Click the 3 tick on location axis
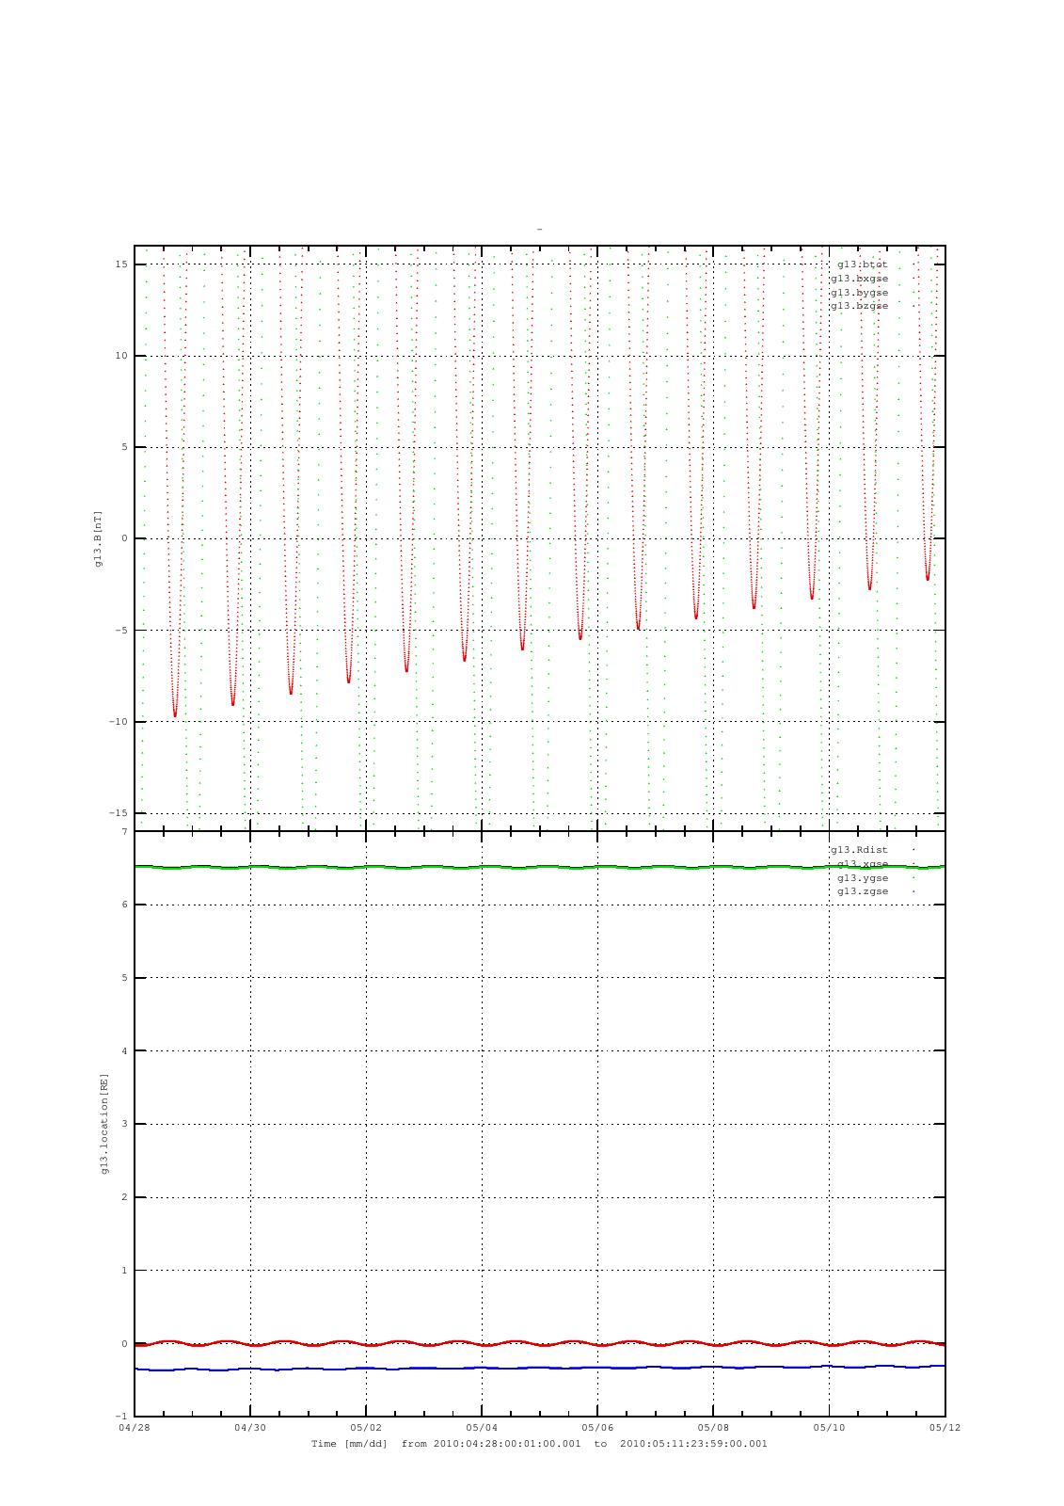This screenshot has height=1506, width=1064. (124, 1125)
